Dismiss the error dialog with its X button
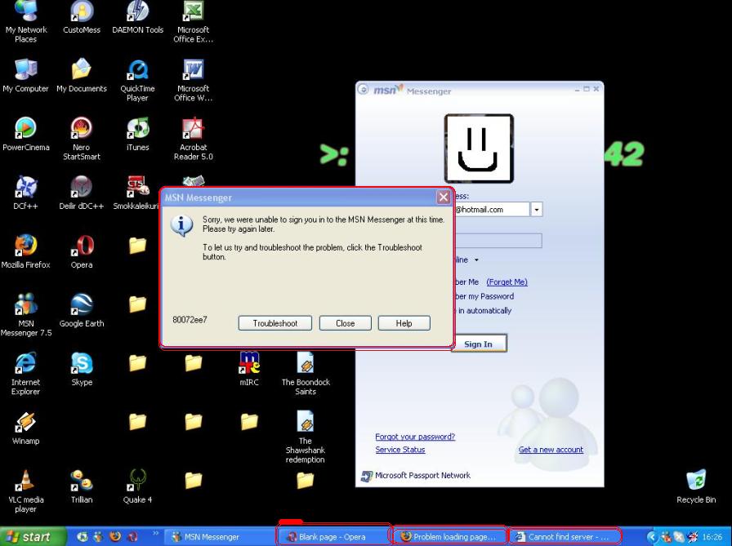The width and height of the screenshot is (732, 546). (x=443, y=198)
